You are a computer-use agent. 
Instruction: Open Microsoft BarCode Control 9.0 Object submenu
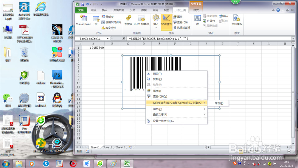tap(176, 103)
